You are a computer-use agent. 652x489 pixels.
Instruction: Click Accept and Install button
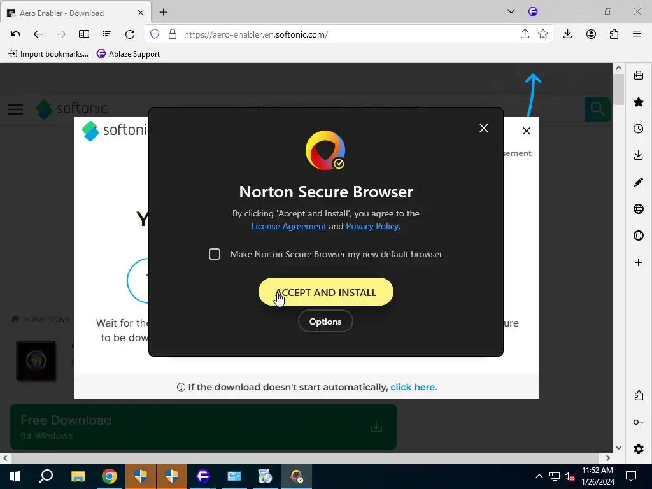(x=325, y=292)
